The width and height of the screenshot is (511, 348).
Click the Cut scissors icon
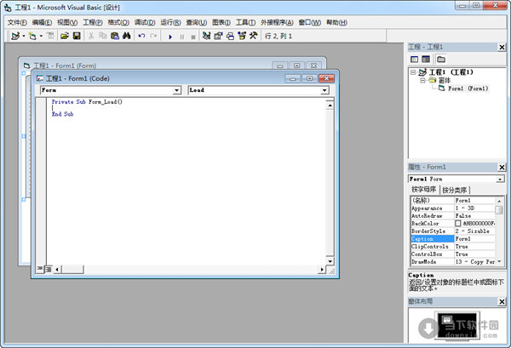(x=91, y=36)
